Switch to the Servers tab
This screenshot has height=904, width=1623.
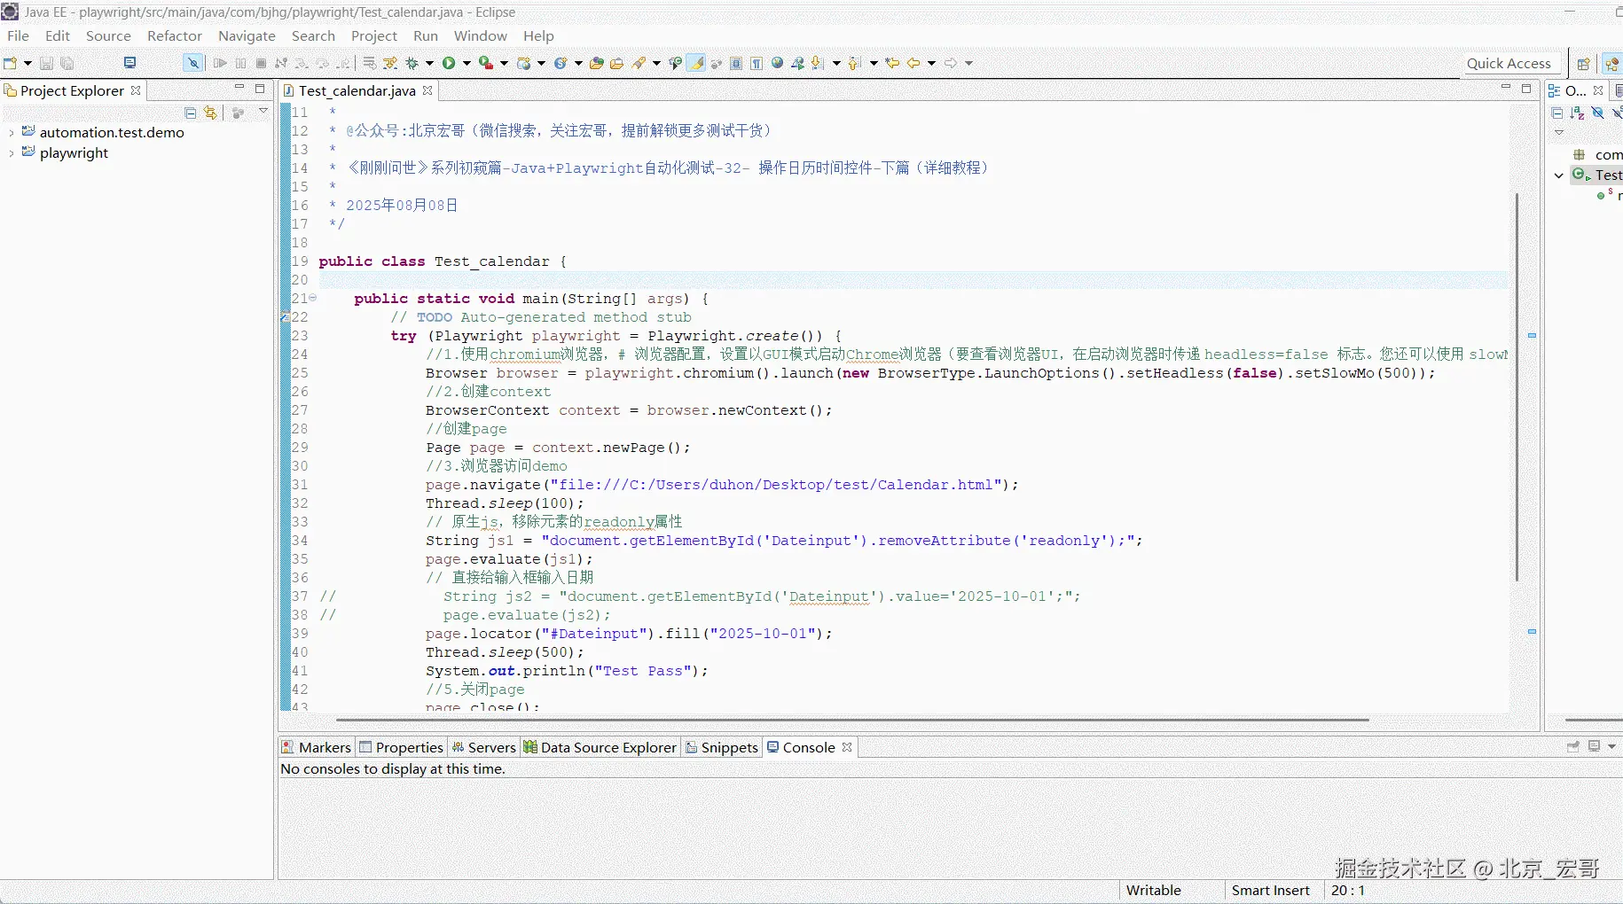coord(483,747)
